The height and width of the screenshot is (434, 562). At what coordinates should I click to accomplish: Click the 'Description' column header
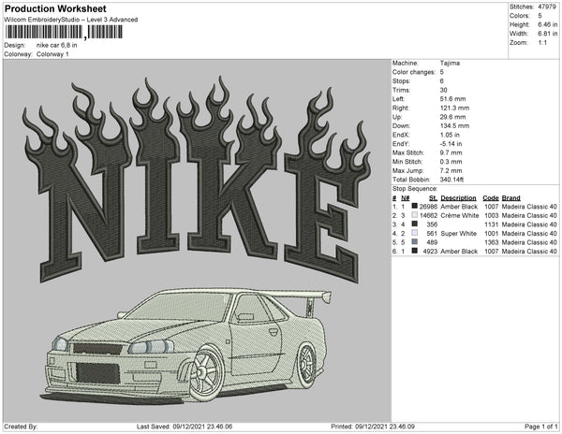tap(458, 198)
